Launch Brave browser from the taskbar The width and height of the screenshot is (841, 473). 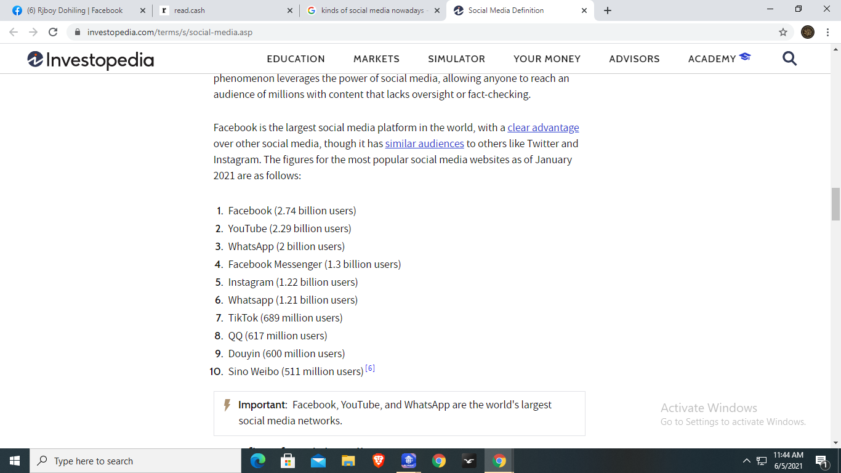379,461
